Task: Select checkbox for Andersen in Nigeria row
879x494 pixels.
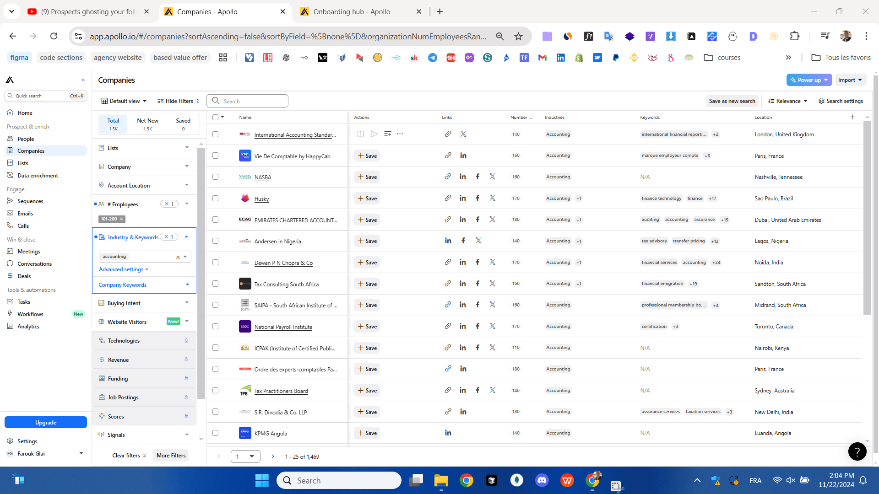Action: pyautogui.click(x=215, y=241)
